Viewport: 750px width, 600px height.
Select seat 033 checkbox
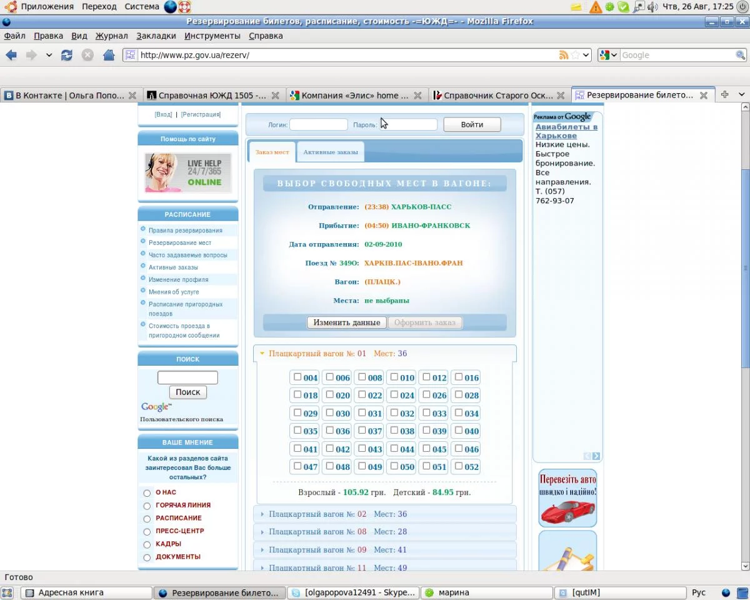coord(426,412)
